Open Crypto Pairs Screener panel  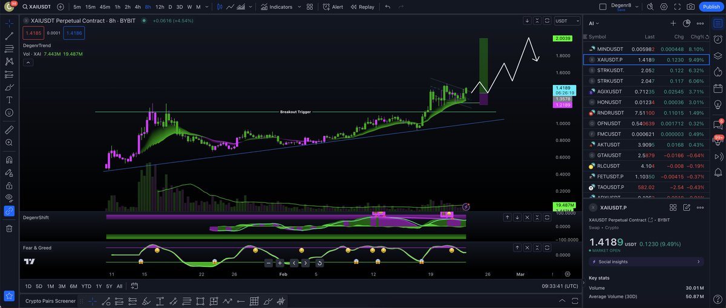[x=50, y=300]
